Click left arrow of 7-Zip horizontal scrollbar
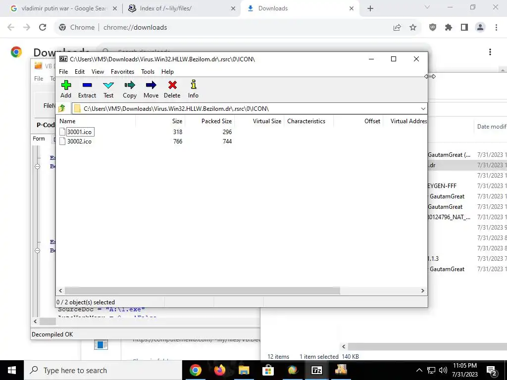The image size is (507, 380). pyautogui.click(x=60, y=291)
